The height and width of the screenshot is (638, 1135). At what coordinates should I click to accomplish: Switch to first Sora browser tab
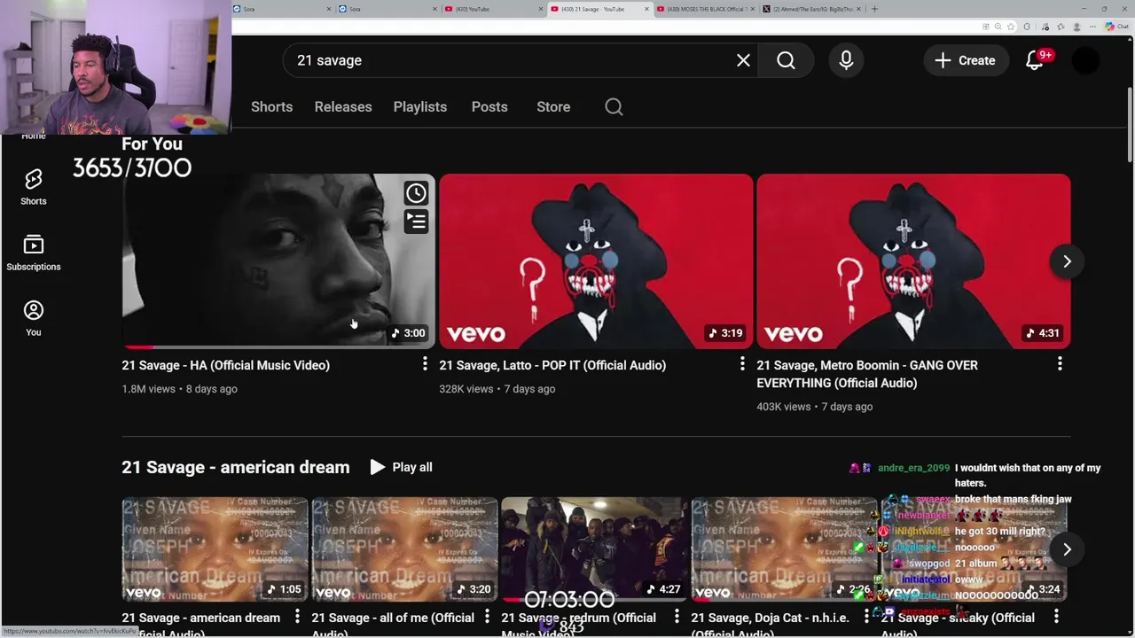[282, 9]
